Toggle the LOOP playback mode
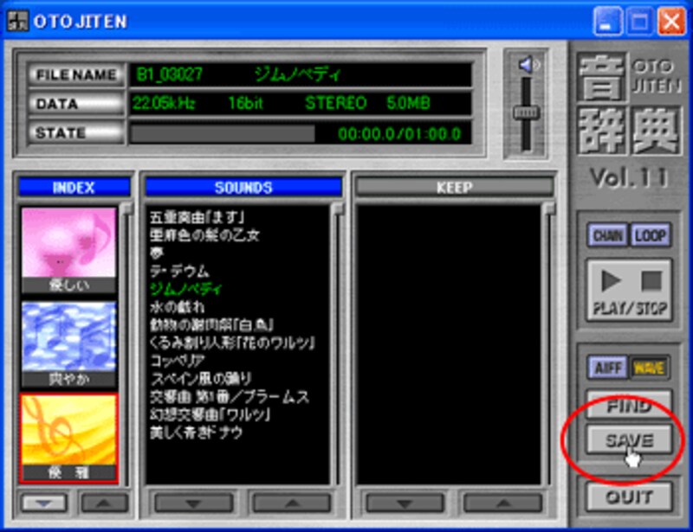Screen dimensions: 693x532 coord(651,235)
